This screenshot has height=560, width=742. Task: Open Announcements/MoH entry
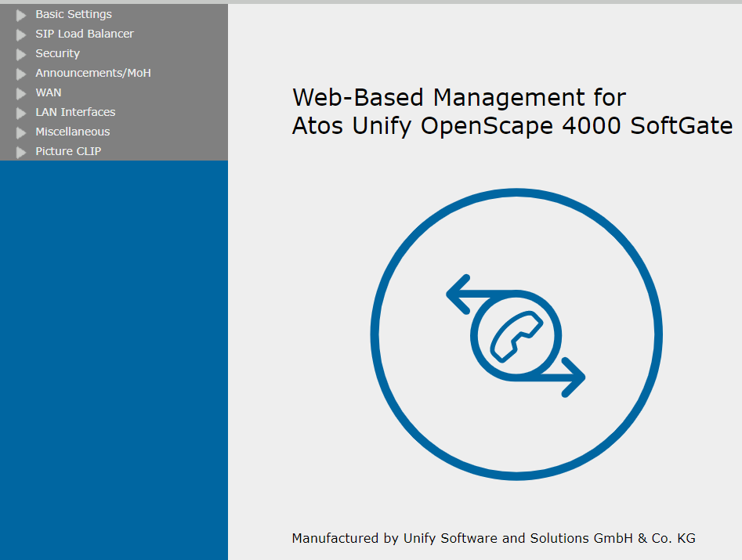coord(93,73)
